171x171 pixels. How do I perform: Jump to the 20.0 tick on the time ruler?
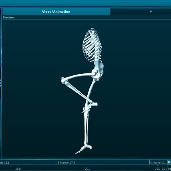pyautogui.click(x=88, y=169)
